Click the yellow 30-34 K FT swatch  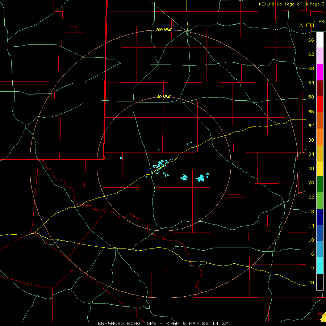tap(320, 169)
